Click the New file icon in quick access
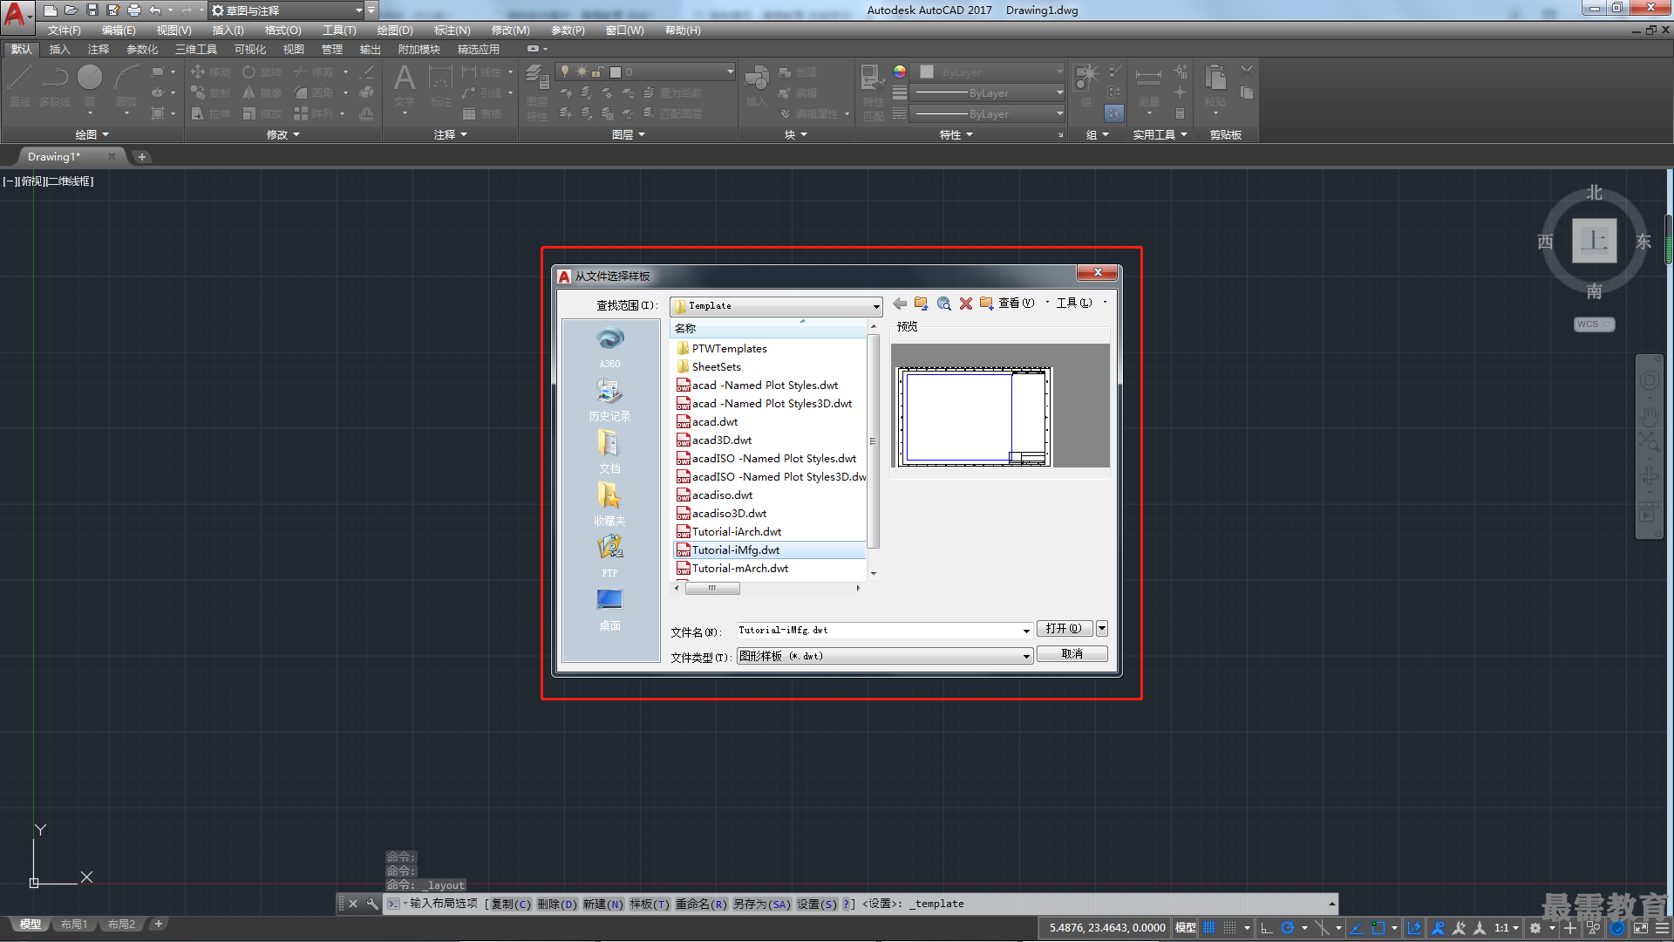The width and height of the screenshot is (1674, 942). point(51,10)
